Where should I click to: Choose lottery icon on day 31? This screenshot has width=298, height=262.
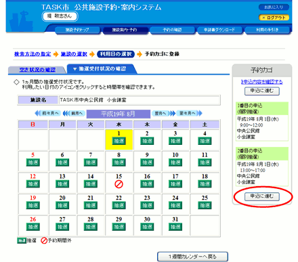tap(175, 227)
